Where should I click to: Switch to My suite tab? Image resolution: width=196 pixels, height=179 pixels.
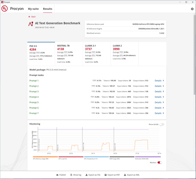tap(33, 9)
